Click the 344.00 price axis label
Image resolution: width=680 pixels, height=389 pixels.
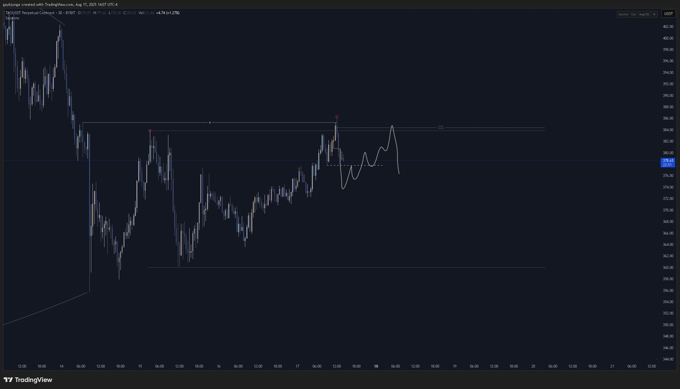(668, 359)
